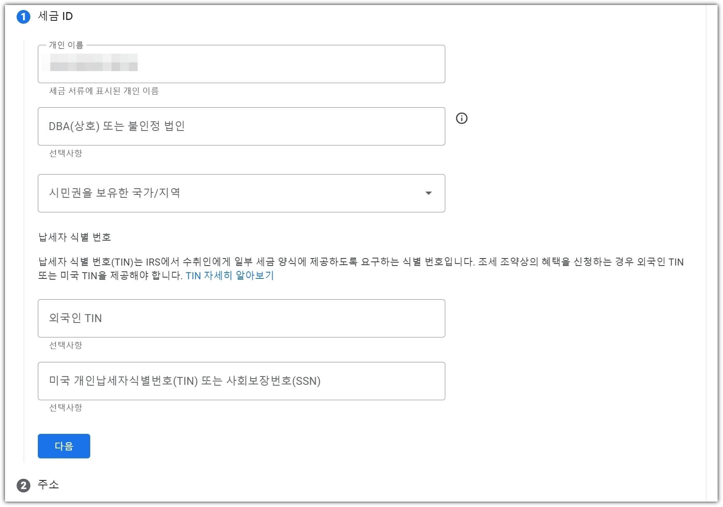Click the dropdown arrow on the country selector
Viewport: 723px width, 507px height.
429,193
